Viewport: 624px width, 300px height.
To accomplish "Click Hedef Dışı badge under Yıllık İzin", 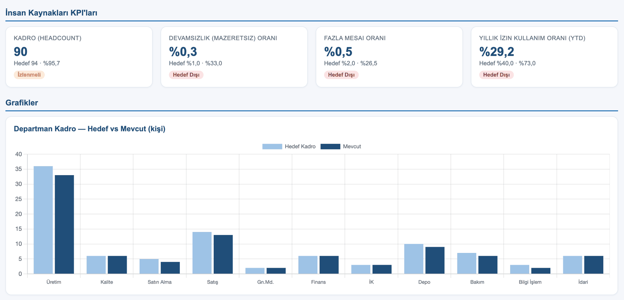I will (496, 75).
